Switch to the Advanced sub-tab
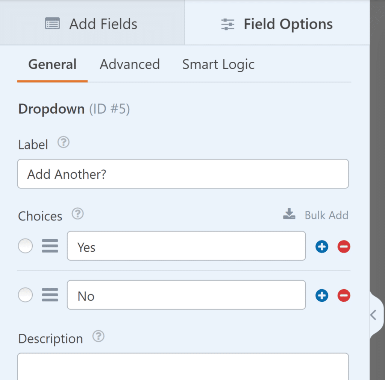 (x=130, y=65)
